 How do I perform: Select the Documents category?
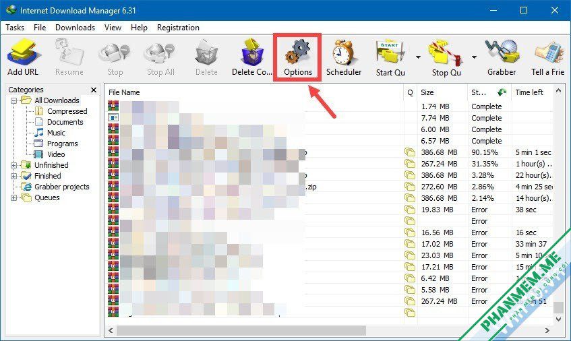point(65,122)
